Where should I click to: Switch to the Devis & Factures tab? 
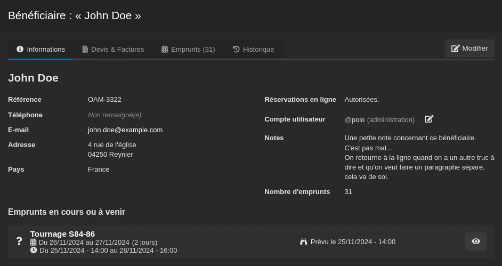coord(113,49)
